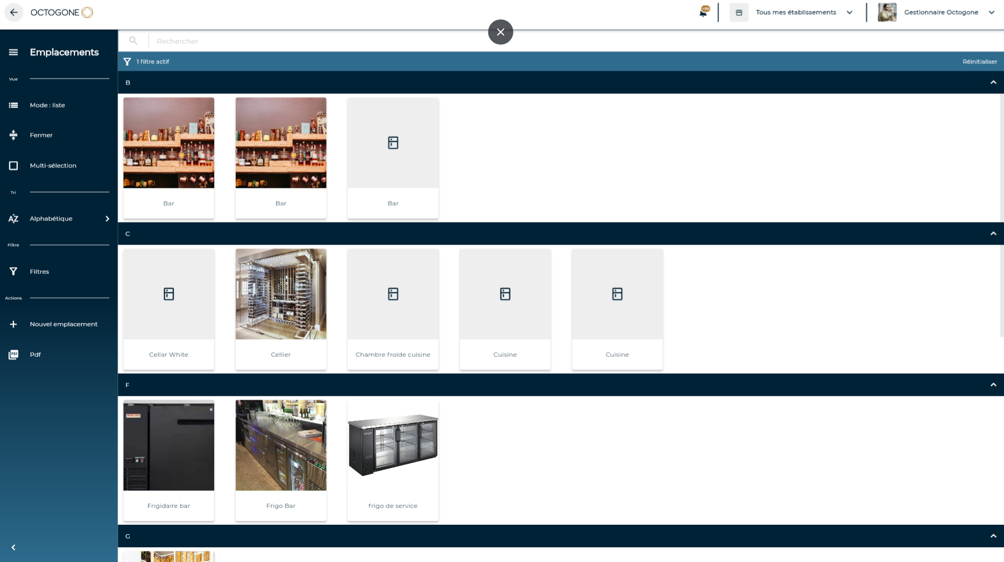This screenshot has height=562, width=1004.
Task: Click the search magnifier icon
Action: click(133, 40)
